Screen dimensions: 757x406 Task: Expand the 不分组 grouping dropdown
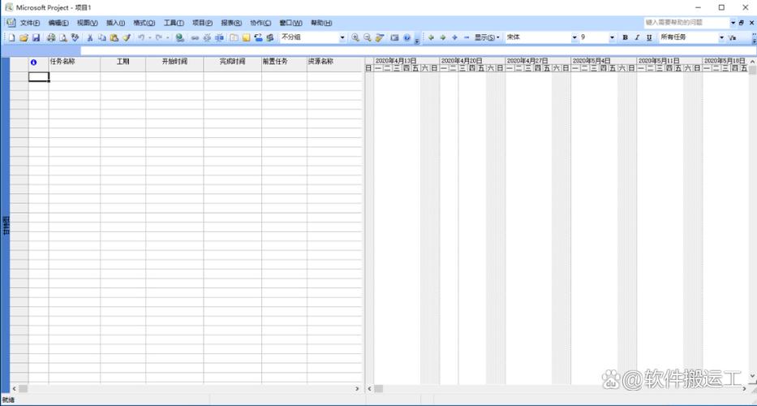point(342,37)
